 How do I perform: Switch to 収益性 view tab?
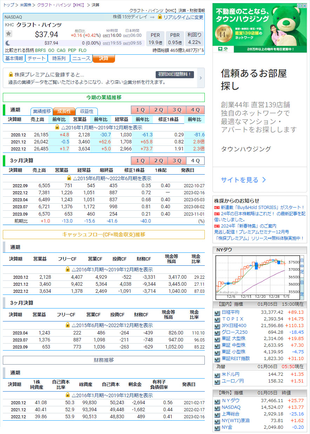coord(87,111)
